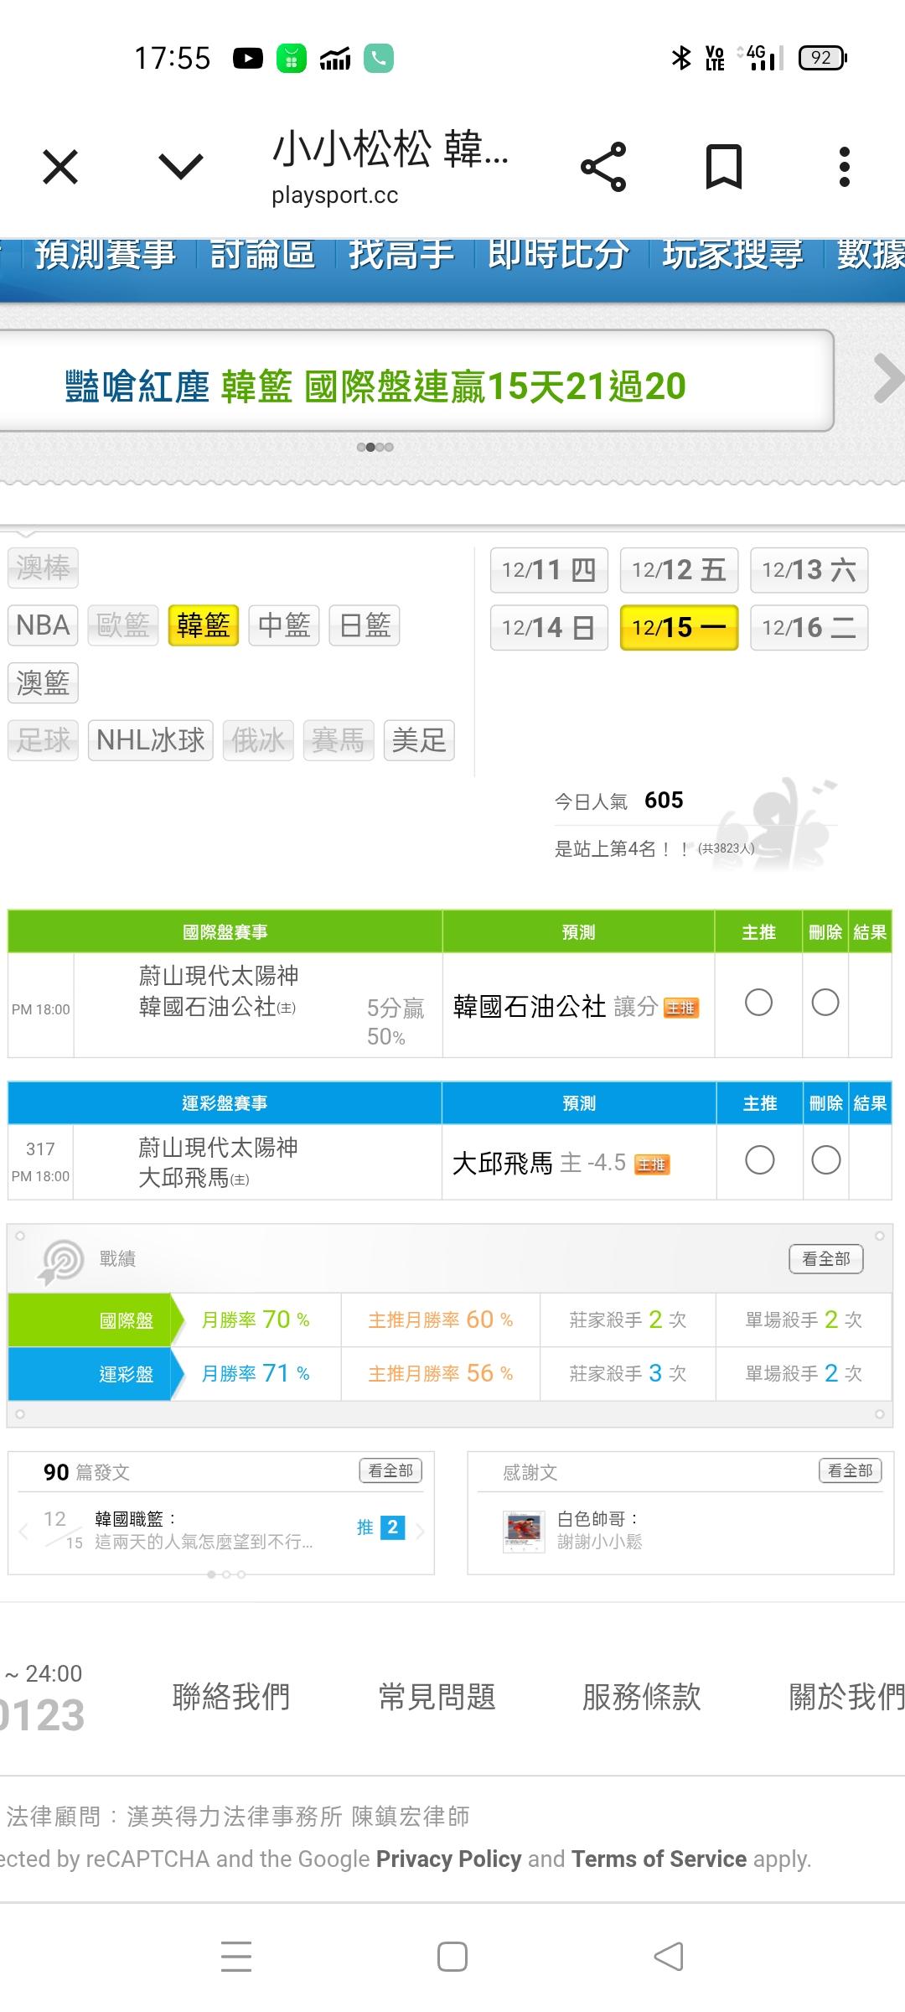Tap the Android home navigation icon
This screenshot has height=2012, width=905.
tap(452, 1957)
